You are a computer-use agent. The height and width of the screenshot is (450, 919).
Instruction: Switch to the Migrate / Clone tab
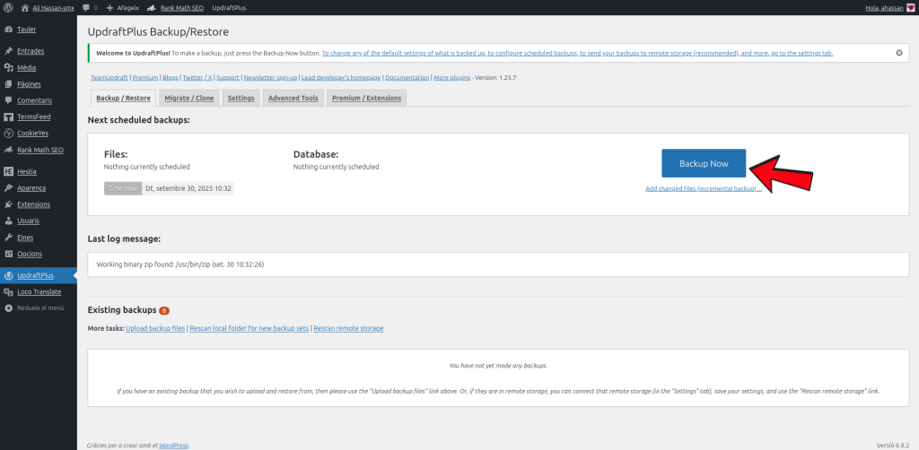(x=189, y=98)
